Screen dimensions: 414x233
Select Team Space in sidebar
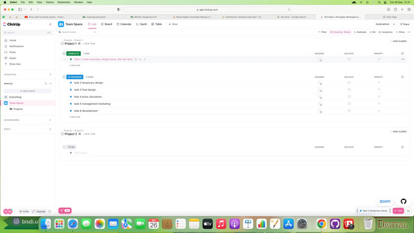pyautogui.click(x=16, y=103)
